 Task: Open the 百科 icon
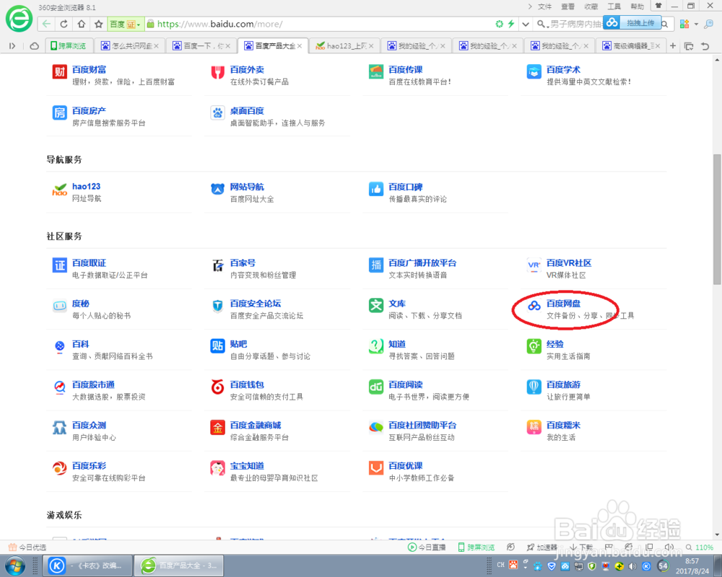click(x=59, y=346)
